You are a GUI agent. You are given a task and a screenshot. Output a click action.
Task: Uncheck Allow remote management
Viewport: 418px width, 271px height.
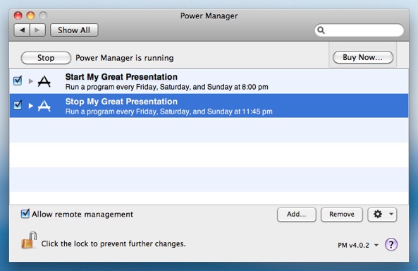25,214
